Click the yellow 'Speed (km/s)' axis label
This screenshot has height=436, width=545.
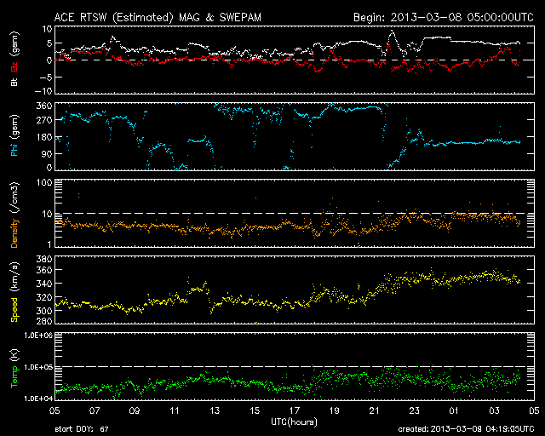pos(14,292)
